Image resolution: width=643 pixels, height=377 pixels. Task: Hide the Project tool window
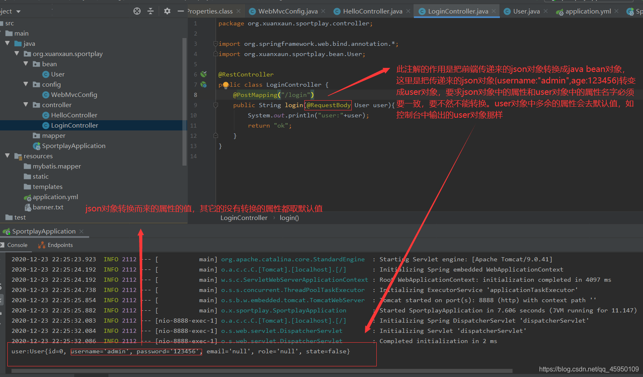click(x=180, y=11)
